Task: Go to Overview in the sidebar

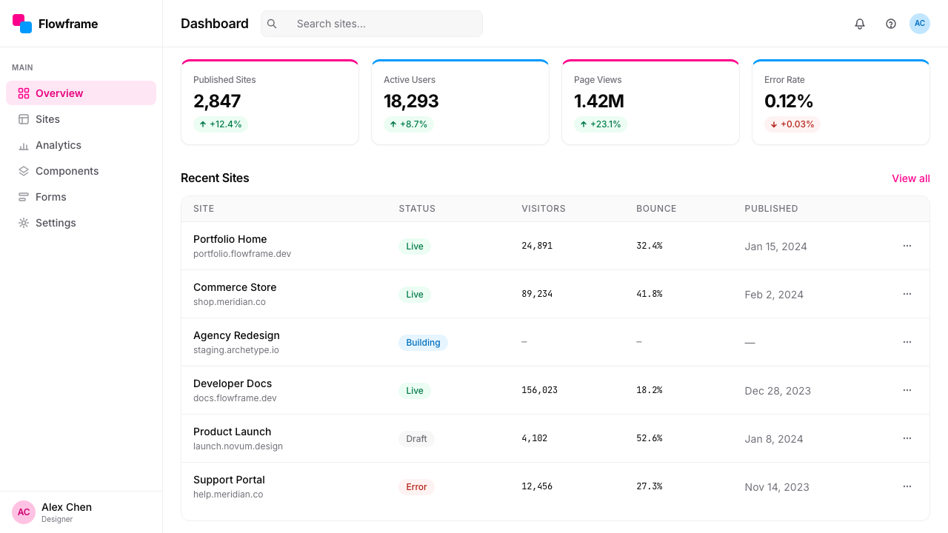Action: (81, 93)
